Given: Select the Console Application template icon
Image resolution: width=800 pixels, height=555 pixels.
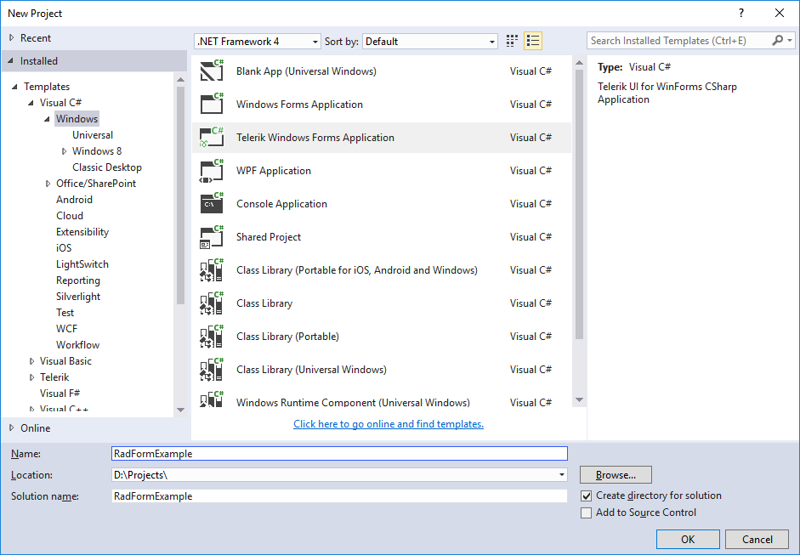Looking at the screenshot, I should tap(213, 203).
